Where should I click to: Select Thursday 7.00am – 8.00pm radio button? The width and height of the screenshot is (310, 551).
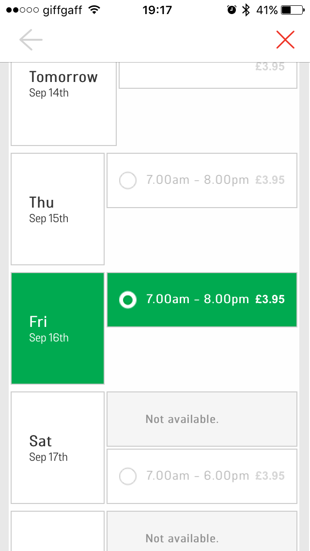coord(128,180)
